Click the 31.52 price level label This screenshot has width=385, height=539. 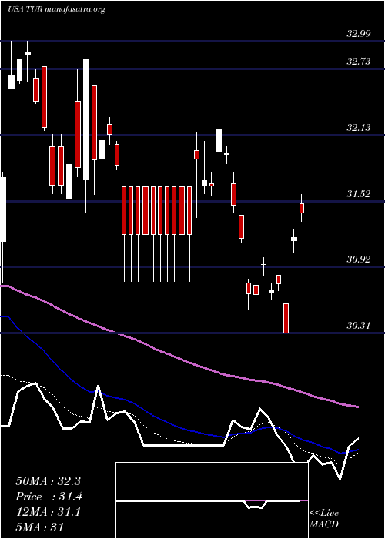[x=359, y=194]
